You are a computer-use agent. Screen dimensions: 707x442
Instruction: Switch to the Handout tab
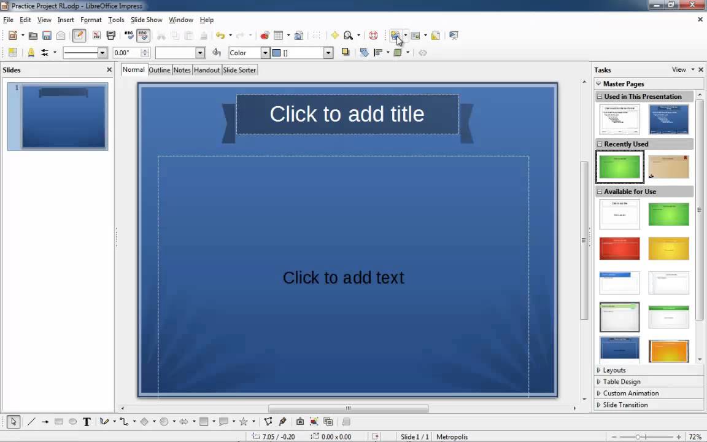[206, 70]
